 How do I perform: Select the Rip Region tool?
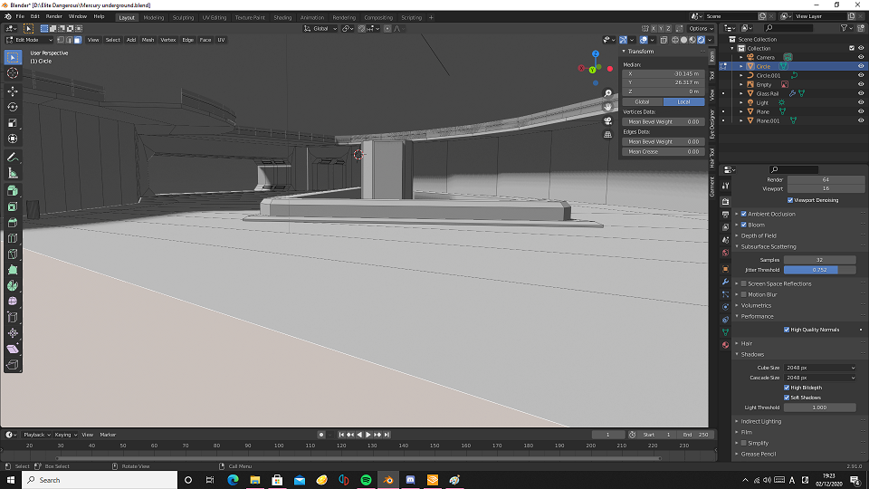tap(13, 365)
